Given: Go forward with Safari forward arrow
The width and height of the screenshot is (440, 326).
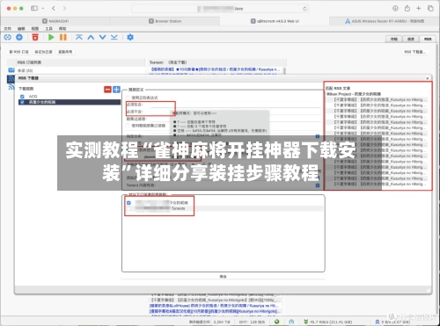Looking at the screenshot, I should (x=64, y=8).
